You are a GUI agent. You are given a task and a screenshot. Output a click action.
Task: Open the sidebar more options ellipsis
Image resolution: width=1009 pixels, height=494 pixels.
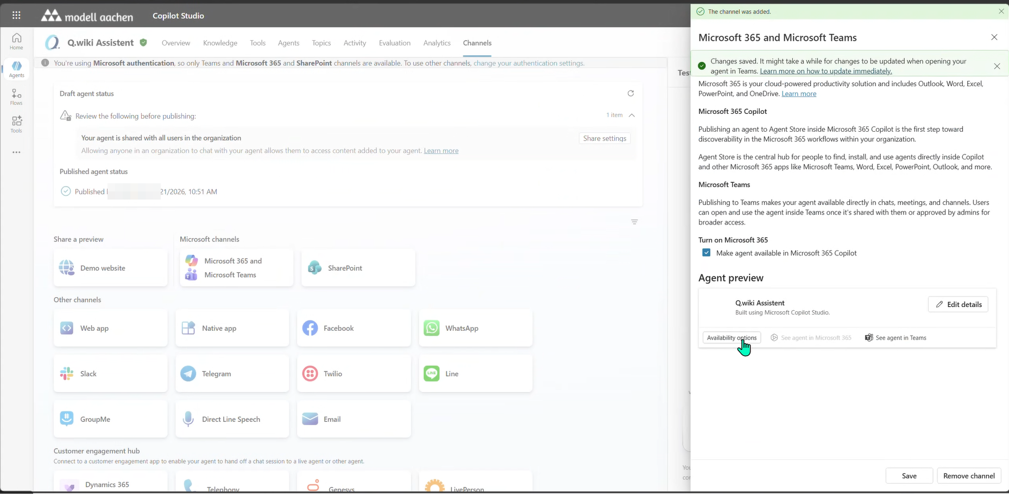[16, 152]
